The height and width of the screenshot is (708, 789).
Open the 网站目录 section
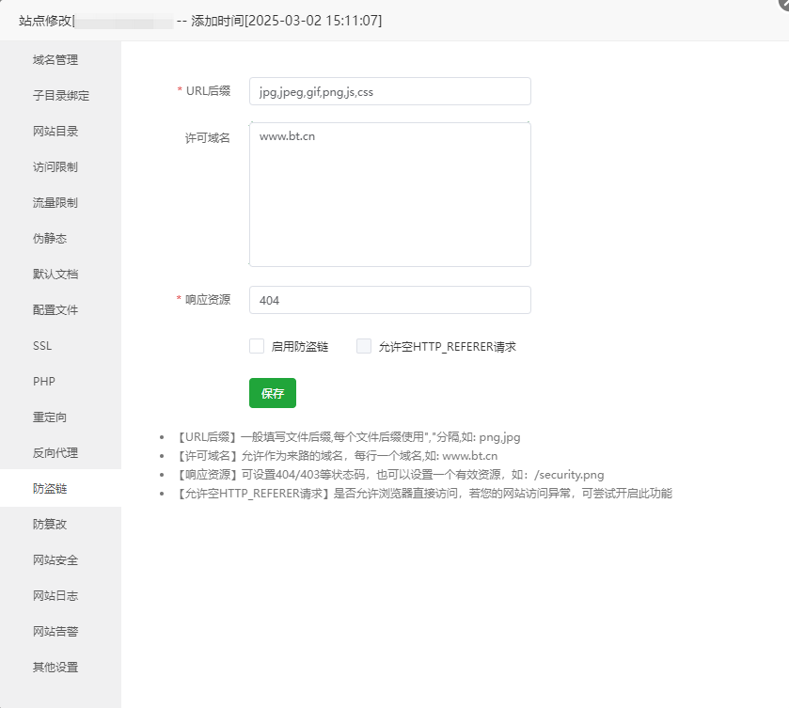pos(61,131)
